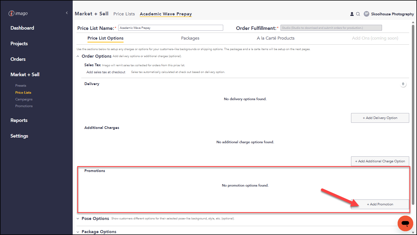
Task: Expand the Package Options section
Action: point(78,232)
